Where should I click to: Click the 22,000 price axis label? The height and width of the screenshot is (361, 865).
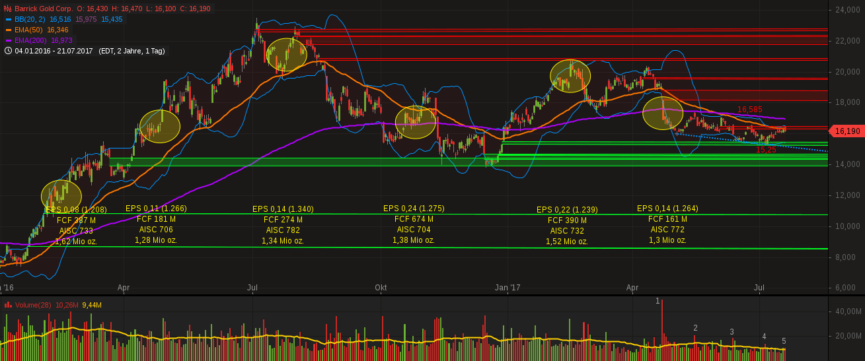846,40
